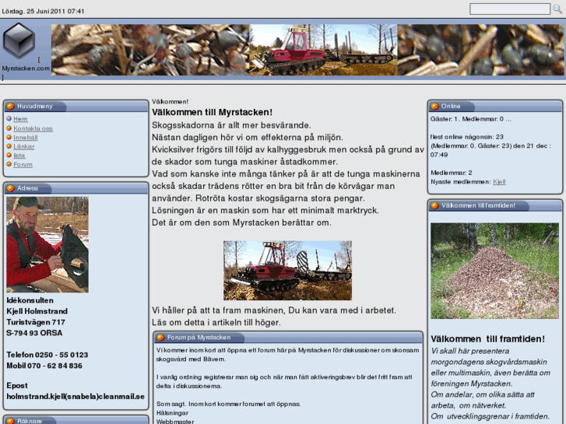Click the orange bullet beside Forum
This screenshot has width=566, height=424.
point(9,164)
